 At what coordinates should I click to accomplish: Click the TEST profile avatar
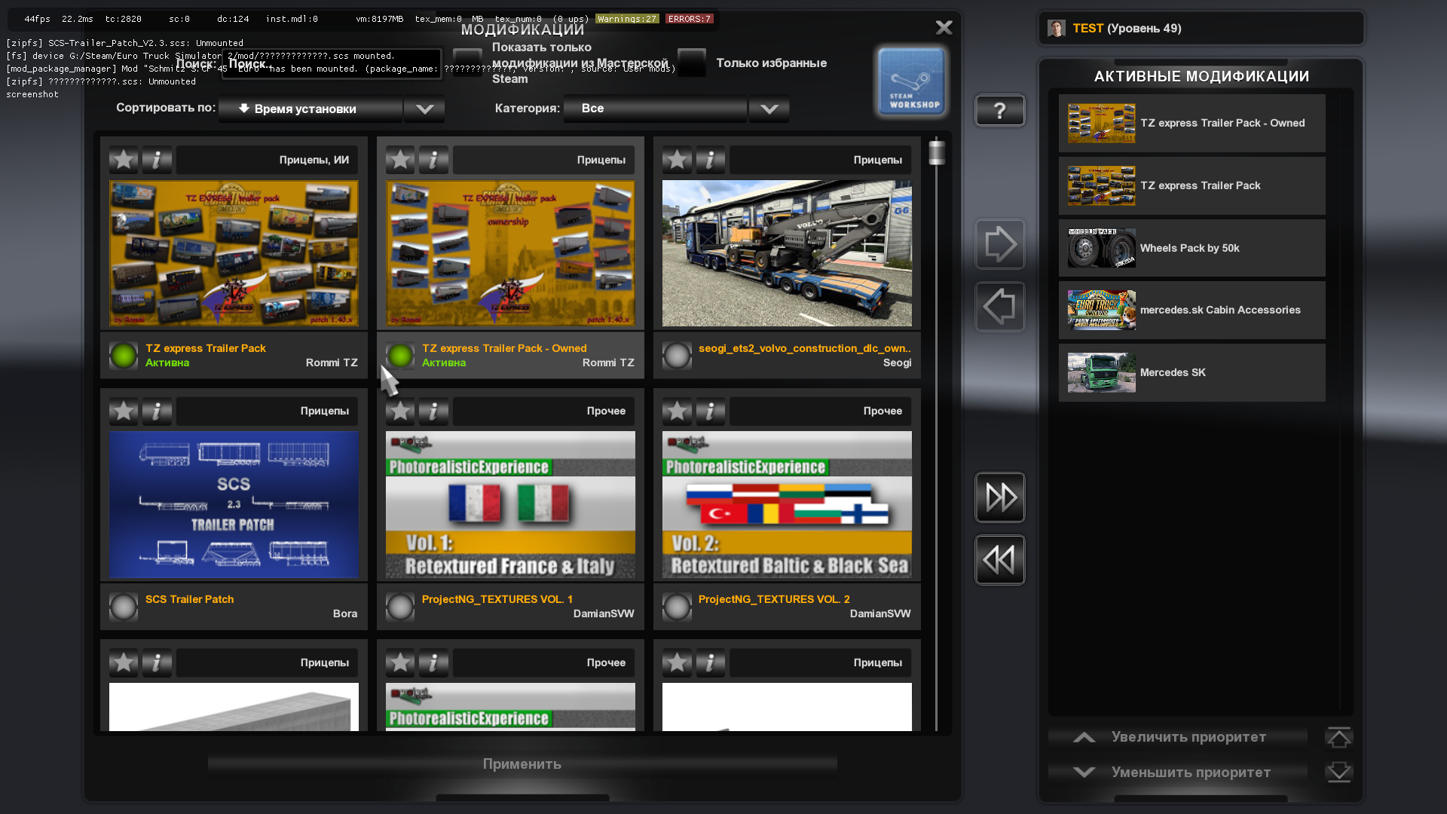(x=1056, y=29)
